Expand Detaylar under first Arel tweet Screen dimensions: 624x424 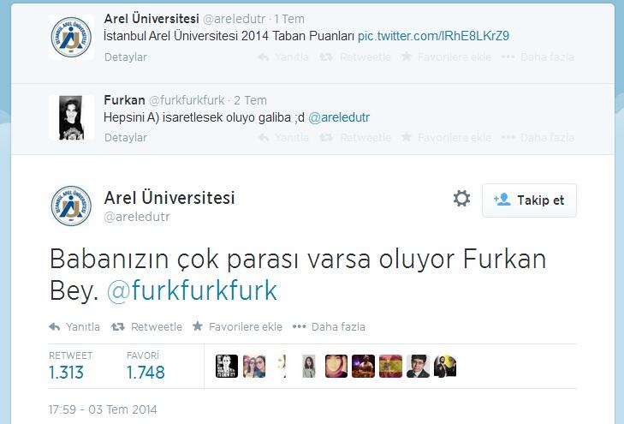[126, 57]
